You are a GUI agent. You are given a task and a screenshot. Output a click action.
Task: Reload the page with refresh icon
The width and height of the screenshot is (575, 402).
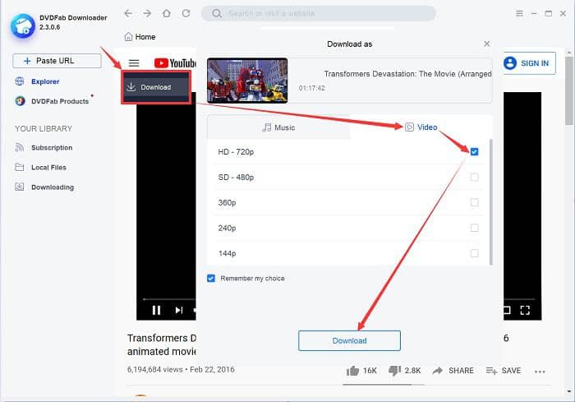click(x=186, y=14)
